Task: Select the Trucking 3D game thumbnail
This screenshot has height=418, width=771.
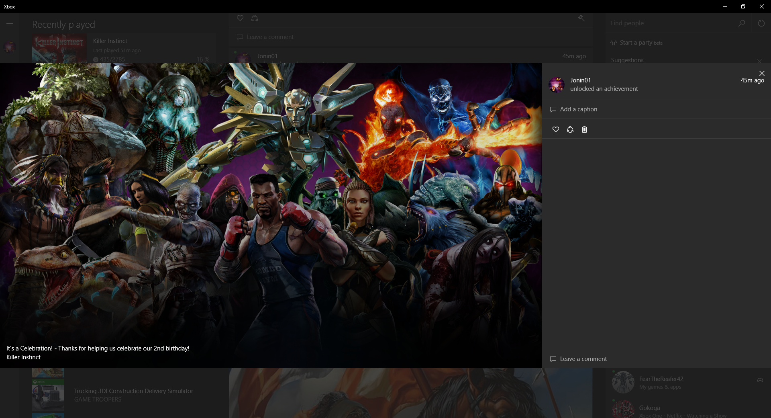Action: tap(48, 395)
